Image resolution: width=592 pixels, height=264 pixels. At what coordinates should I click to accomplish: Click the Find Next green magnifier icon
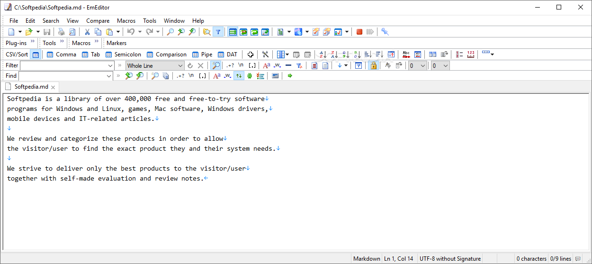140,76
